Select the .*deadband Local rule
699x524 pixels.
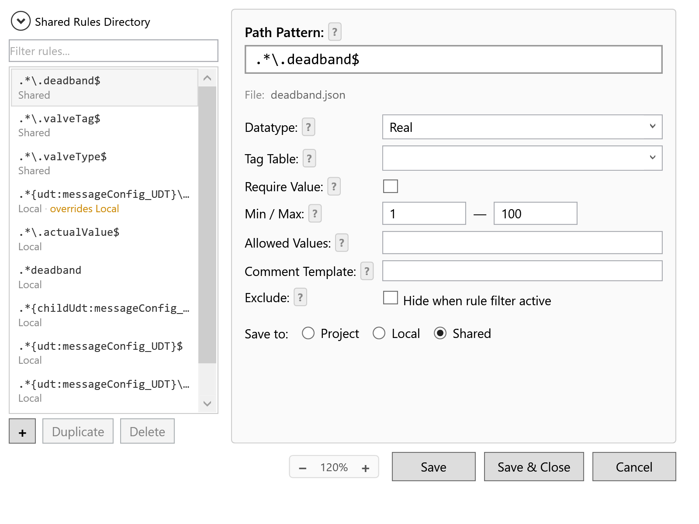[x=104, y=277]
